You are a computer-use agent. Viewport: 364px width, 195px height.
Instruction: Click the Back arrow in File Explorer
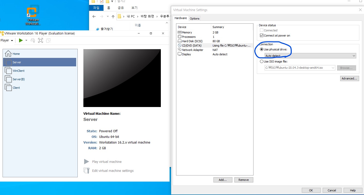[94, 16]
